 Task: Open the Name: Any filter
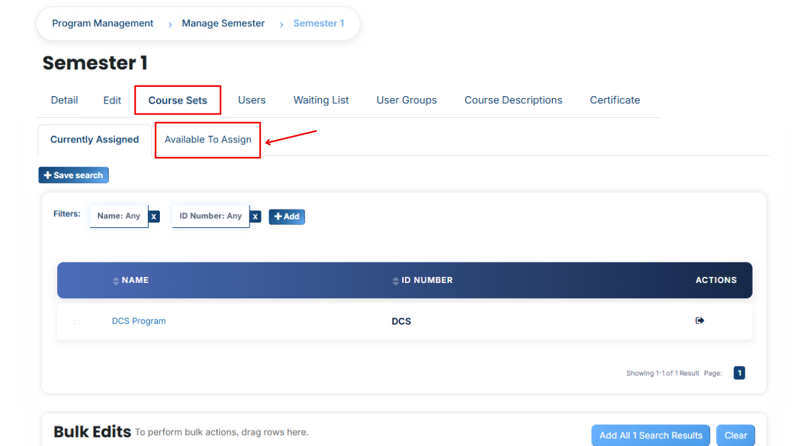click(x=119, y=216)
